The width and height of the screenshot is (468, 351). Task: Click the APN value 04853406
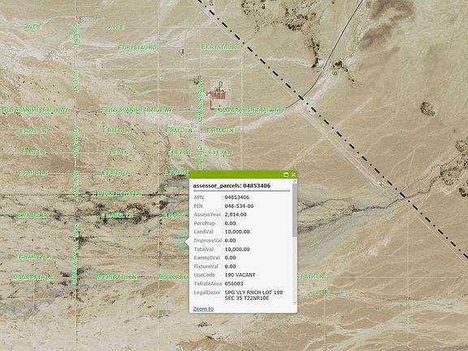[x=237, y=197]
